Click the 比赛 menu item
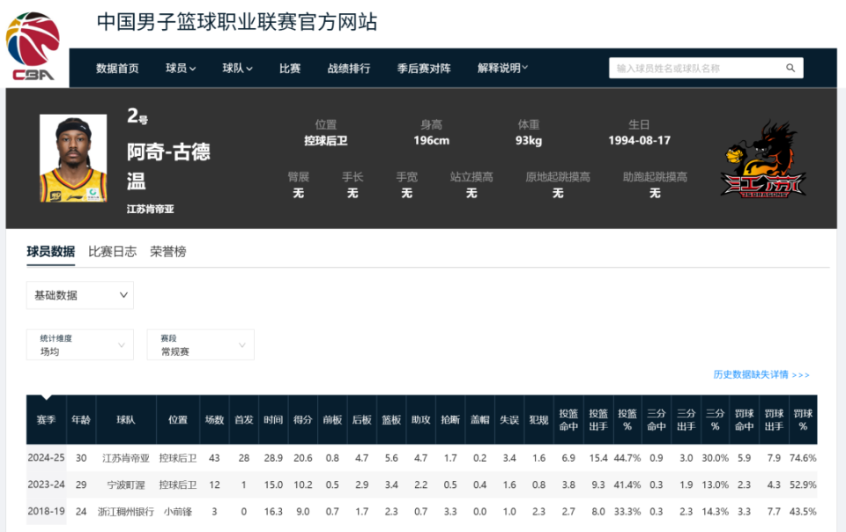The width and height of the screenshot is (846, 532). 290,68
